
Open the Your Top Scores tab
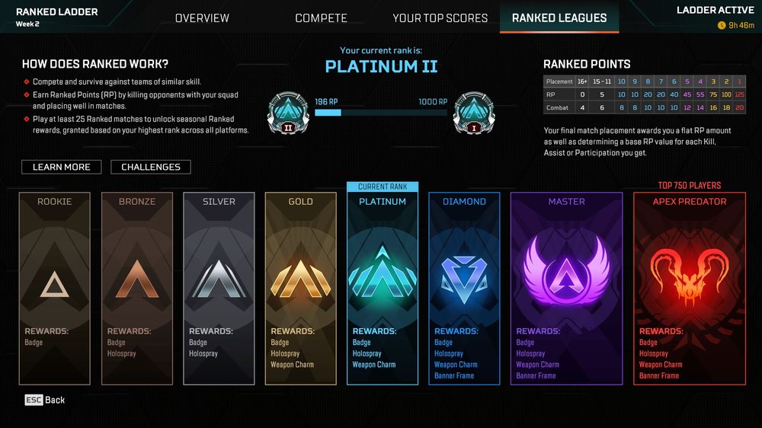(440, 18)
